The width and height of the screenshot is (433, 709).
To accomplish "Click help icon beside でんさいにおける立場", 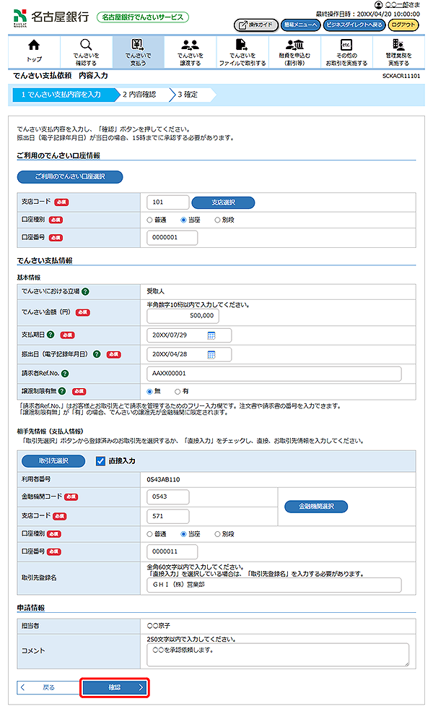I will [x=85, y=291].
